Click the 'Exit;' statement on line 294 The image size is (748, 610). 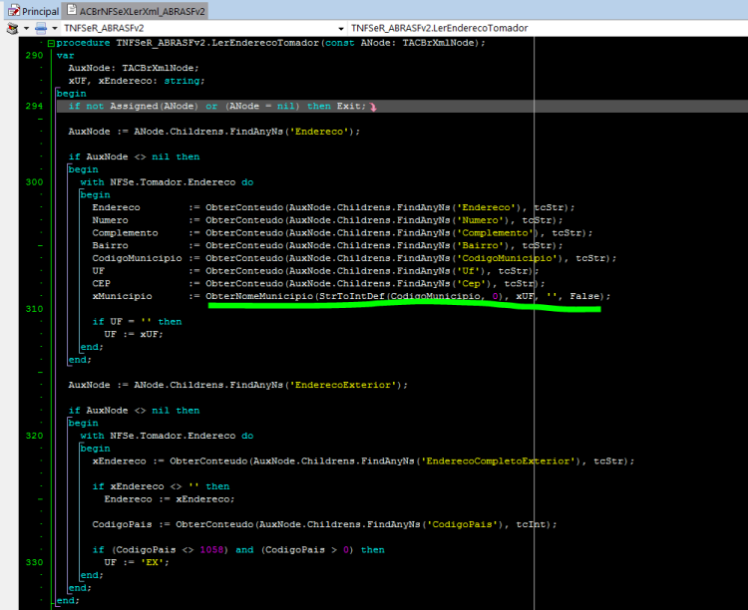coord(352,106)
